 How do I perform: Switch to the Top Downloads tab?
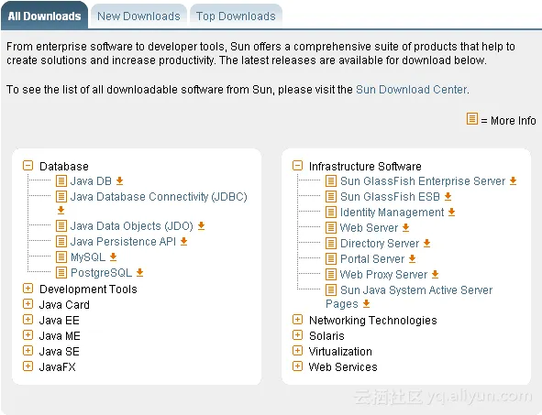[236, 16]
